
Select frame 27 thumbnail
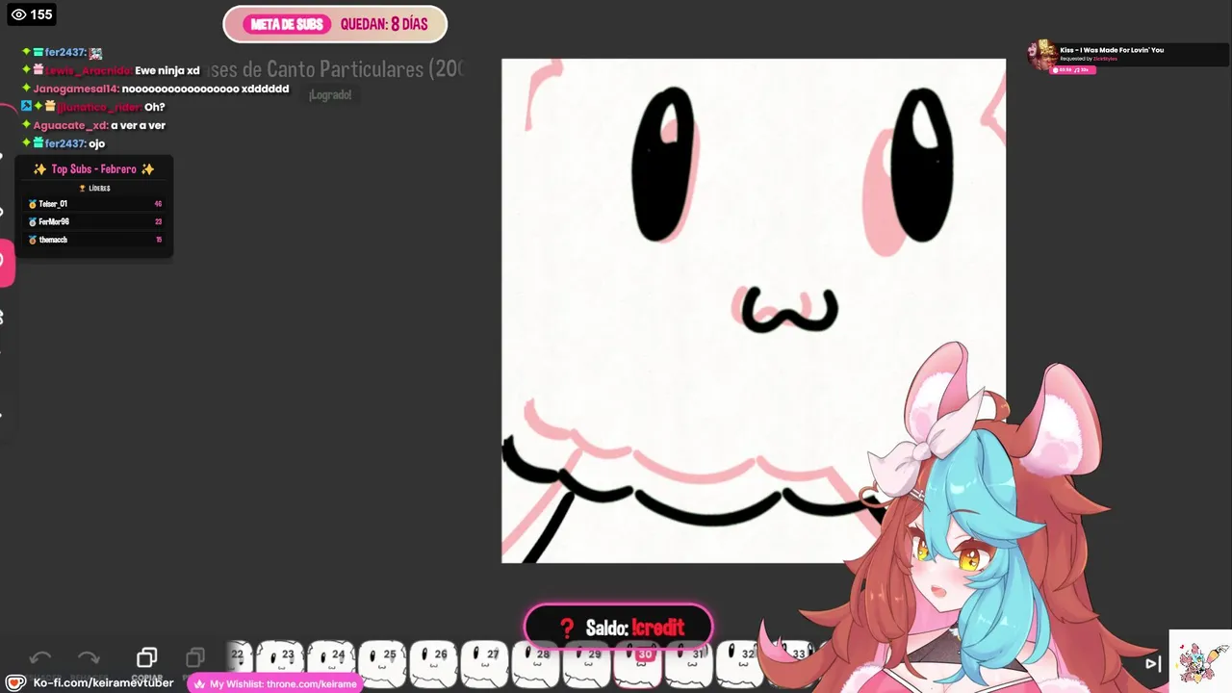coord(485,664)
